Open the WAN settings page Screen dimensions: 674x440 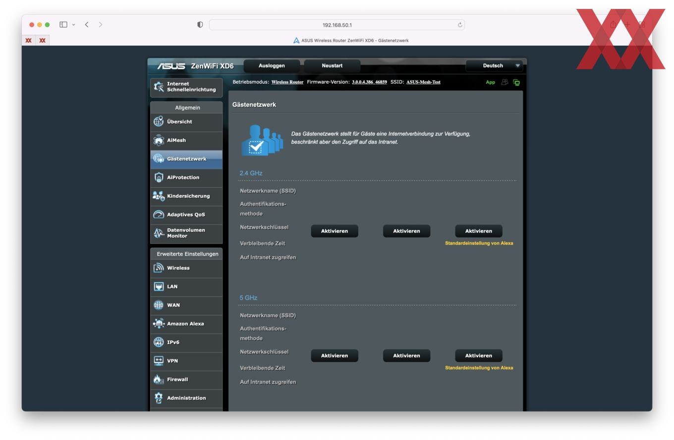click(x=186, y=305)
